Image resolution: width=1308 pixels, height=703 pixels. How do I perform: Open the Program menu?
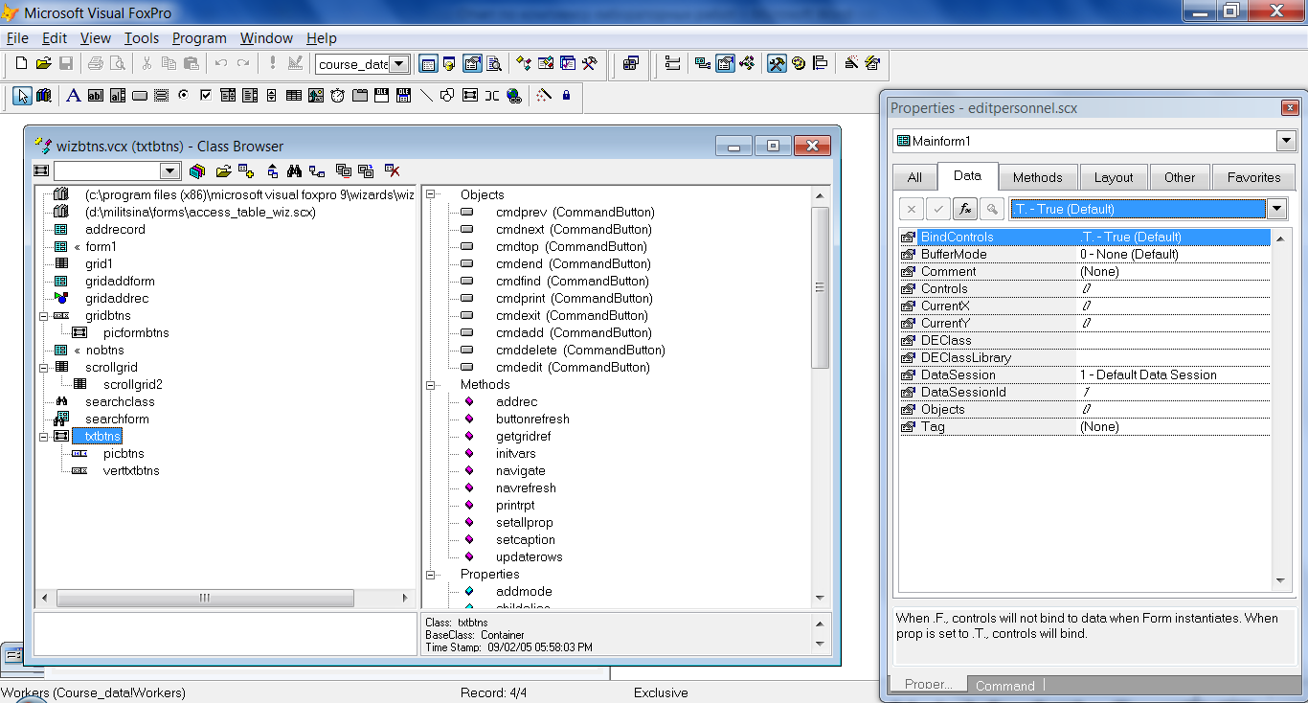click(199, 38)
